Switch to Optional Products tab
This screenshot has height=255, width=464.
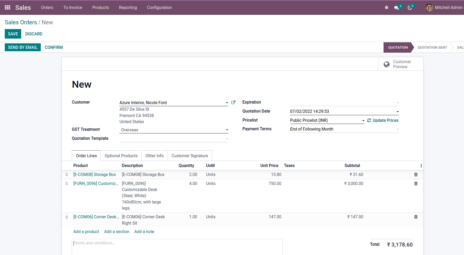tap(121, 156)
